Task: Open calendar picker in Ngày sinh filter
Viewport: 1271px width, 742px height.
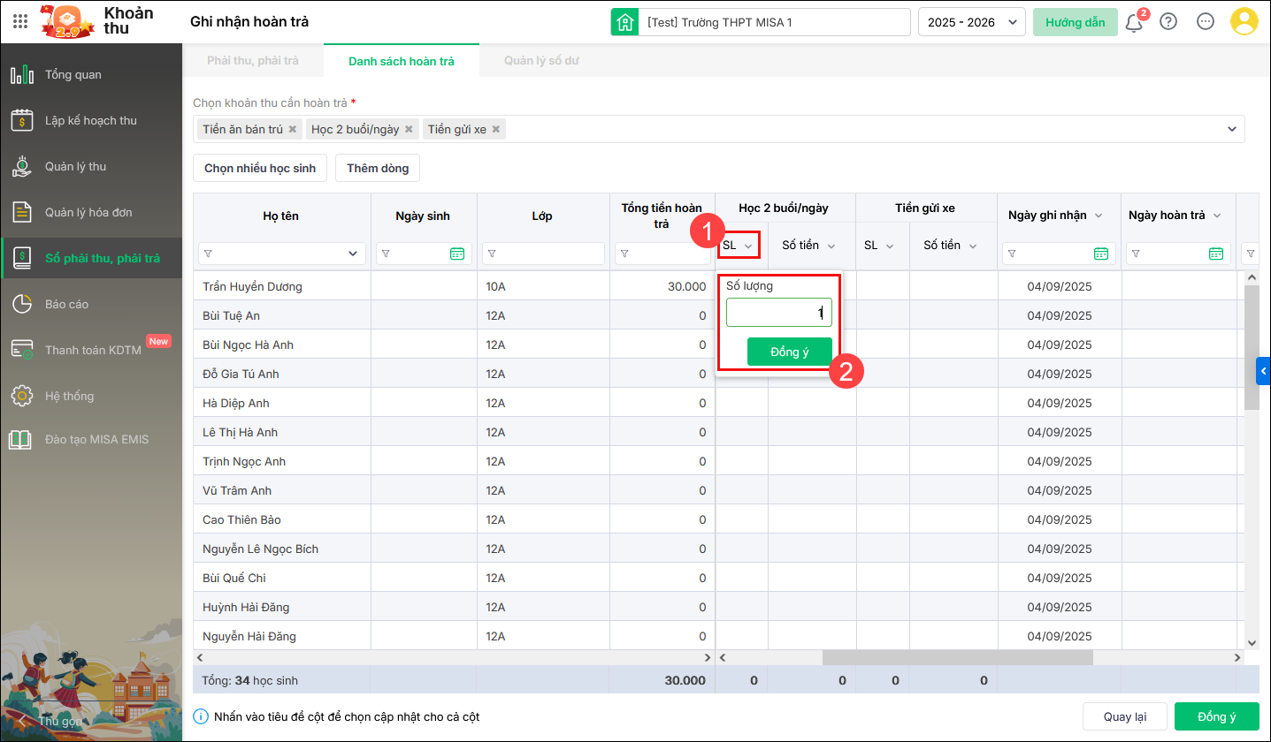Action: pos(457,254)
